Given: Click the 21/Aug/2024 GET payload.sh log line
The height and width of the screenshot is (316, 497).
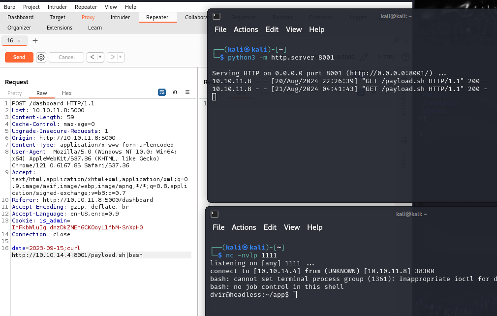Looking at the screenshot, I should (x=349, y=89).
